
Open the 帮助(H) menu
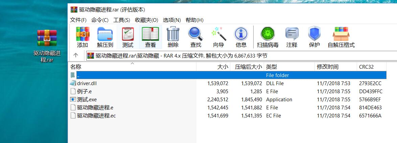[x=194, y=20]
